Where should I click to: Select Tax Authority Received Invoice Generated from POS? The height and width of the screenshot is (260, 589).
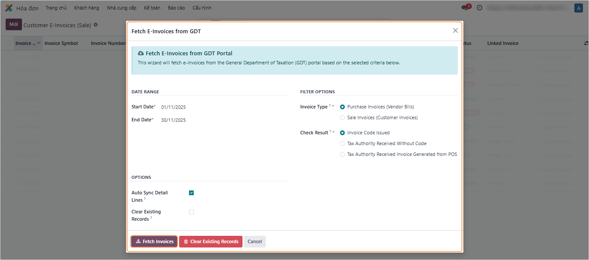pyautogui.click(x=343, y=154)
